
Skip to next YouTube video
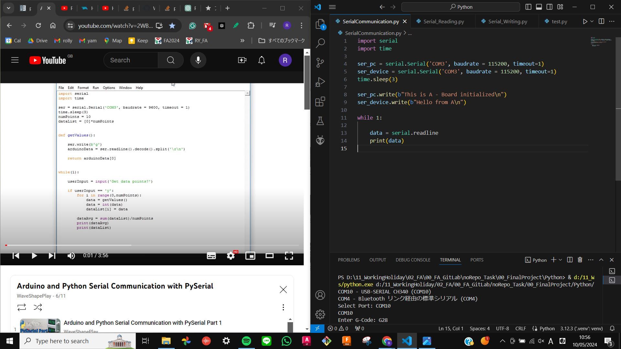tap(52, 256)
